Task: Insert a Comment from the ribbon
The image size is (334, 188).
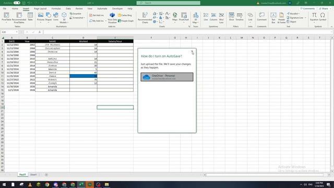Action: point(262,17)
